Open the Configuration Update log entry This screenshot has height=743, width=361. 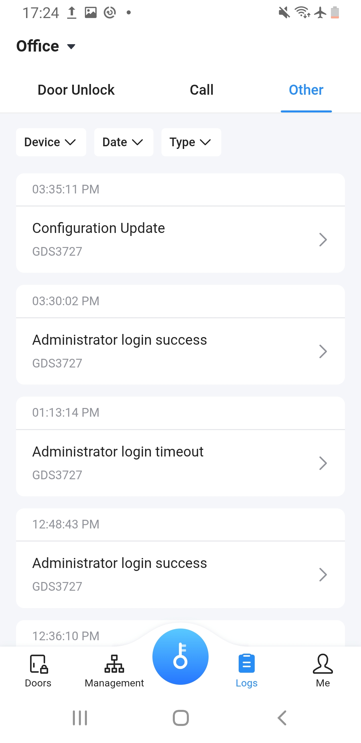coord(180,240)
